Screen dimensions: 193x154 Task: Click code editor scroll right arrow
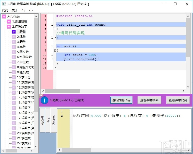point(184,91)
